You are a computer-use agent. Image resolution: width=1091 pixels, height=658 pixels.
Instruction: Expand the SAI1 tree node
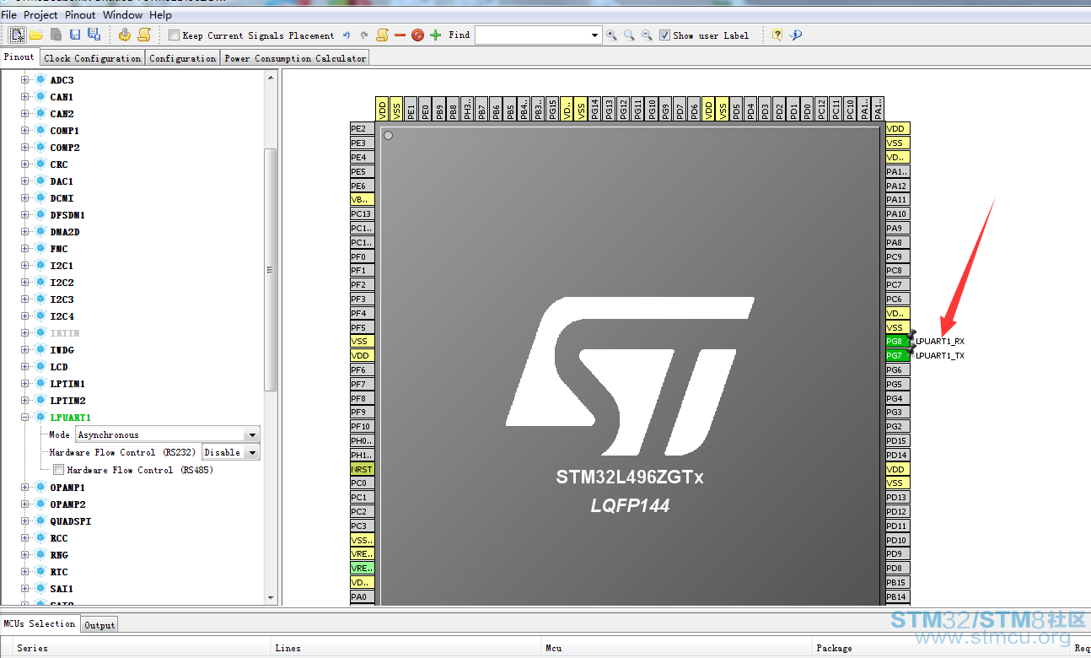25,589
